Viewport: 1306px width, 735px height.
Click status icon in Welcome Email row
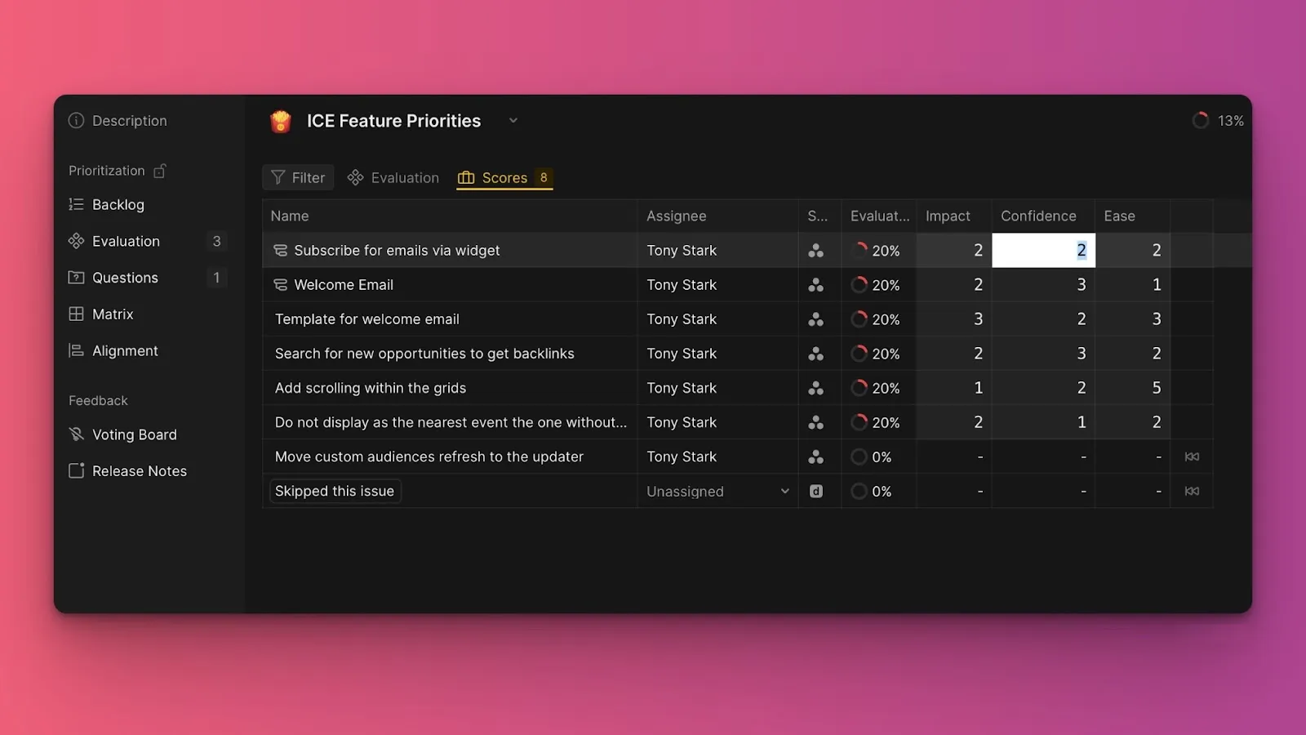coord(815,285)
